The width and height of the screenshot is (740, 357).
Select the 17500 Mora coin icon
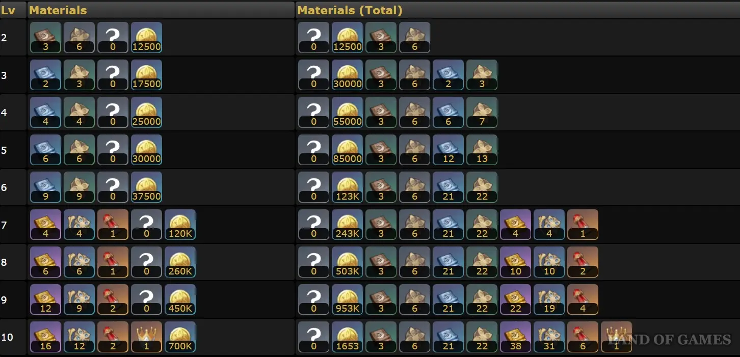tap(147, 75)
